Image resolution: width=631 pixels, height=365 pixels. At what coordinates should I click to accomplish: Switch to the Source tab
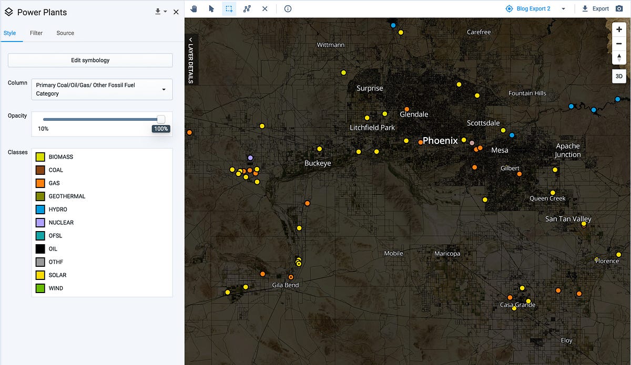tap(65, 33)
